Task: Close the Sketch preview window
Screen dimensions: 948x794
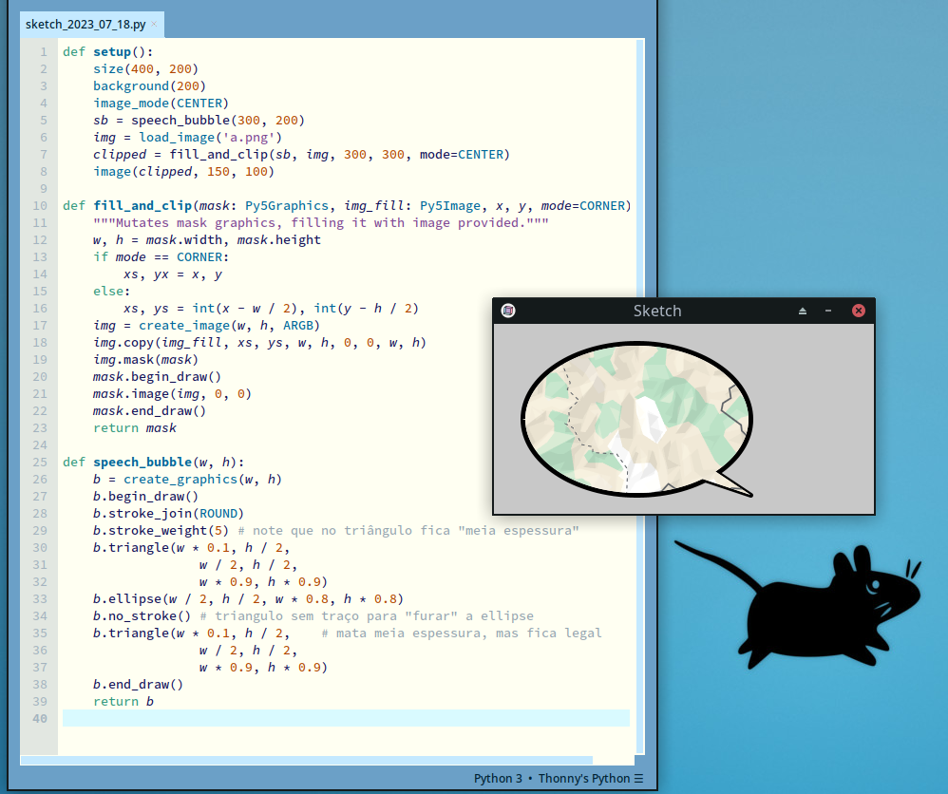Action: pos(858,311)
